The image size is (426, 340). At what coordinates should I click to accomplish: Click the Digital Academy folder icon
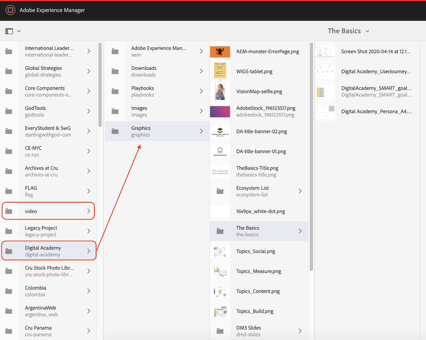click(x=9, y=251)
